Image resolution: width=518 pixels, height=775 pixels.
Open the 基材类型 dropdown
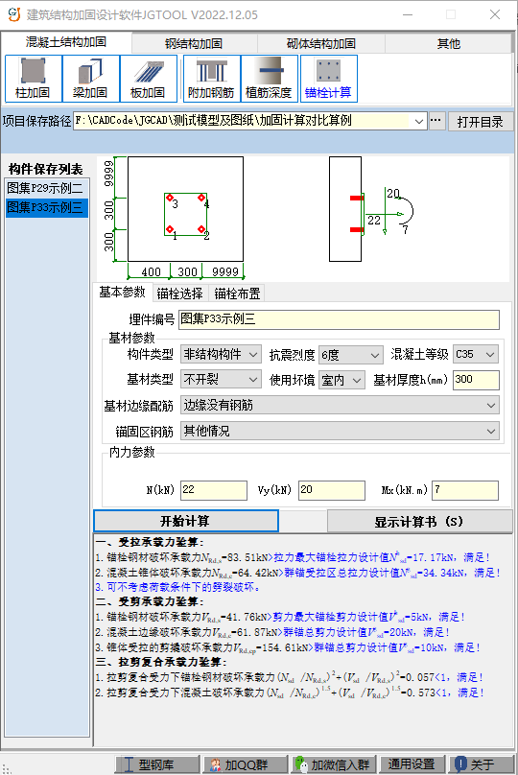coord(221,380)
